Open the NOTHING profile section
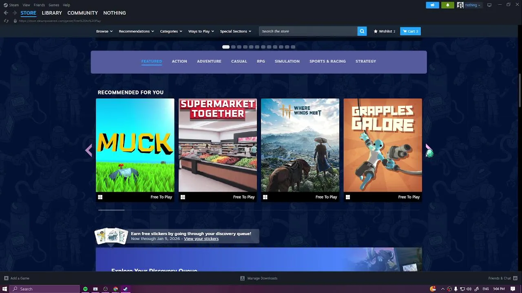The image size is (522, 293). [115, 13]
